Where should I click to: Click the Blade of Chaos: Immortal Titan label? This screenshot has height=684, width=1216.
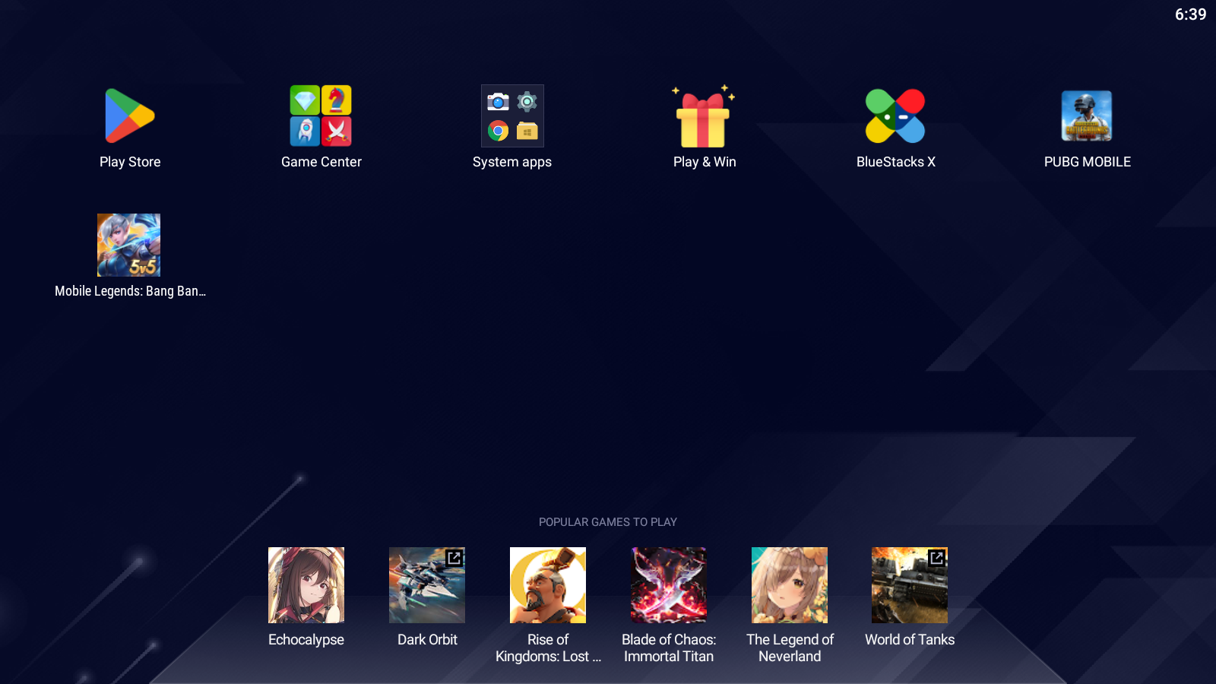tap(669, 648)
